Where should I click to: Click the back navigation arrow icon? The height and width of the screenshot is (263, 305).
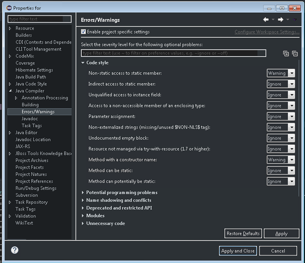click(x=266, y=20)
